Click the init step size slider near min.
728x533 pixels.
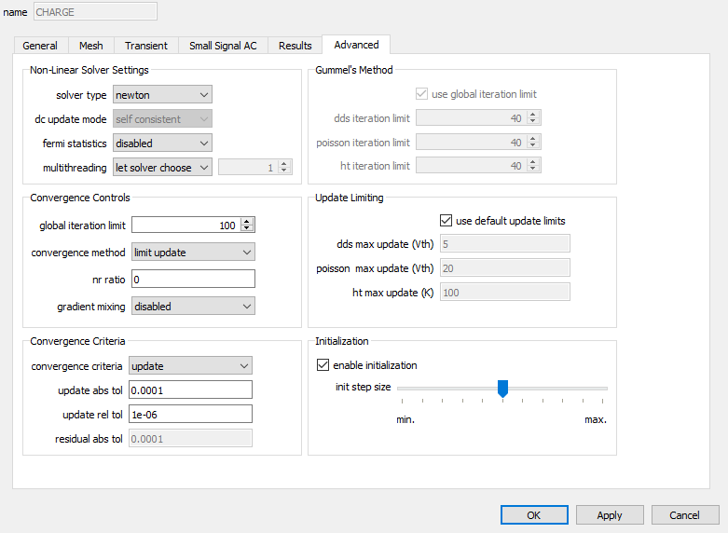coord(404,389)
